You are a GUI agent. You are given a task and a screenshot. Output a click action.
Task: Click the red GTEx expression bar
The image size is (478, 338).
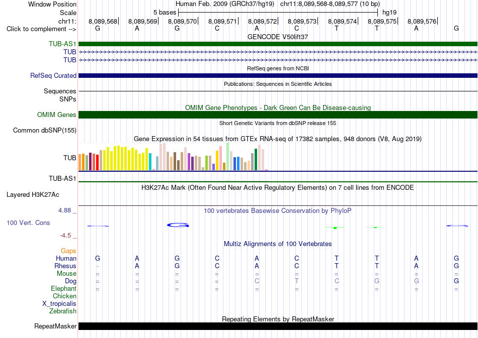[x=97, y=162]
